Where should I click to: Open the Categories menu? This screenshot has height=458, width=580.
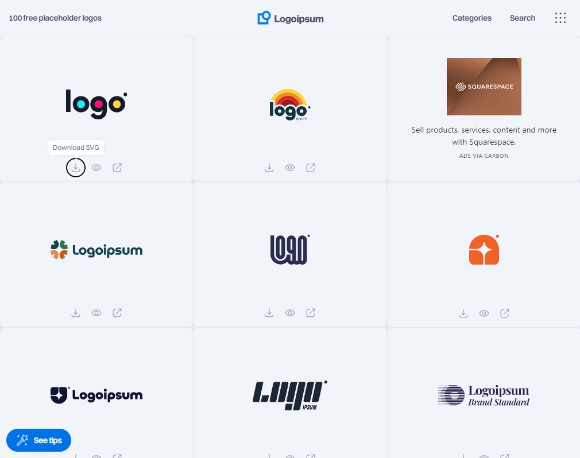471,18
